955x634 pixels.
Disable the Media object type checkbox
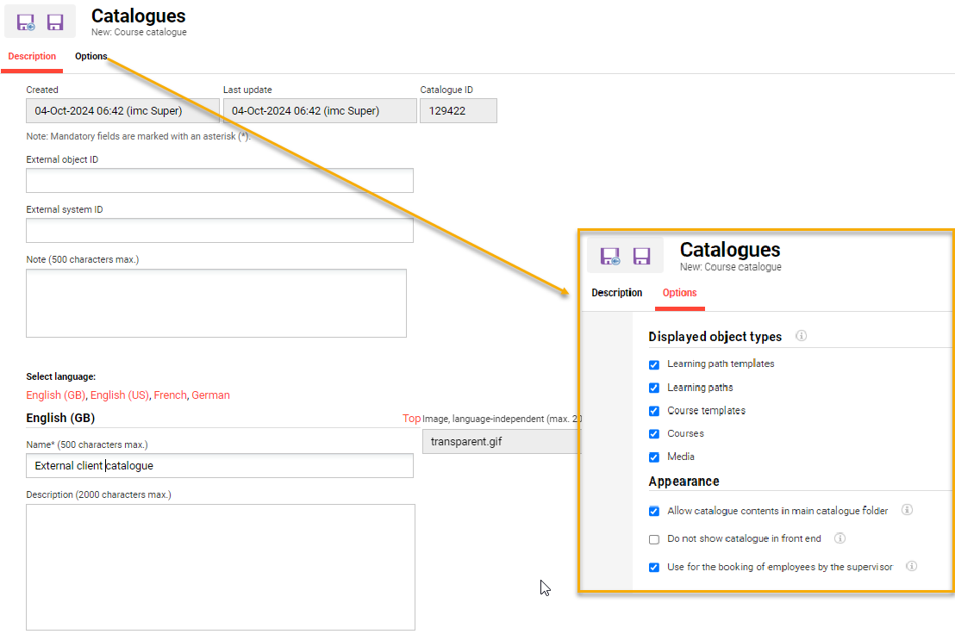click(x=654, y=457)
